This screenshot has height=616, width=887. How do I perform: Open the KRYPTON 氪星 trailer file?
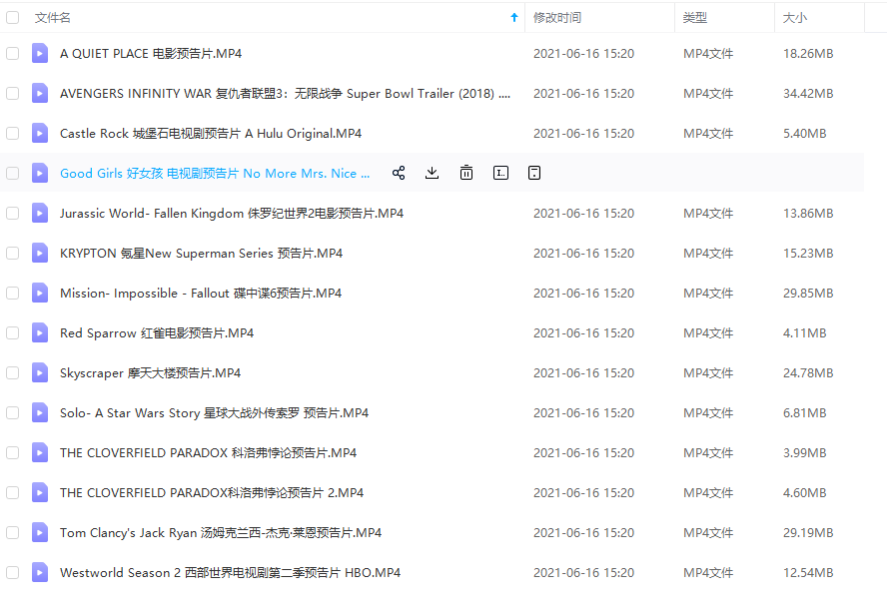(x=200, y=253)
